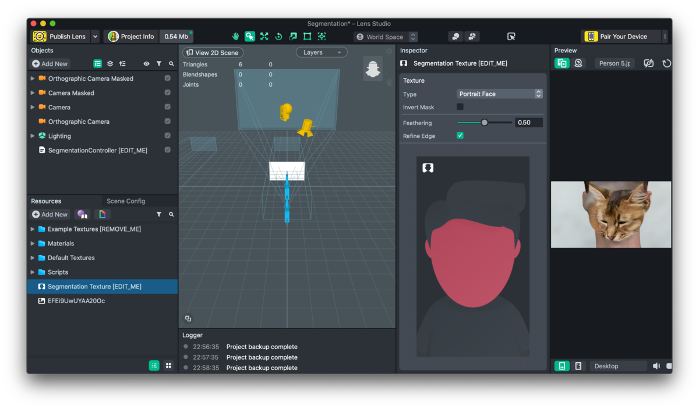Screen dimensions: 699x409
Task: Click the frame selected focus tool
Action: point(322,37)
